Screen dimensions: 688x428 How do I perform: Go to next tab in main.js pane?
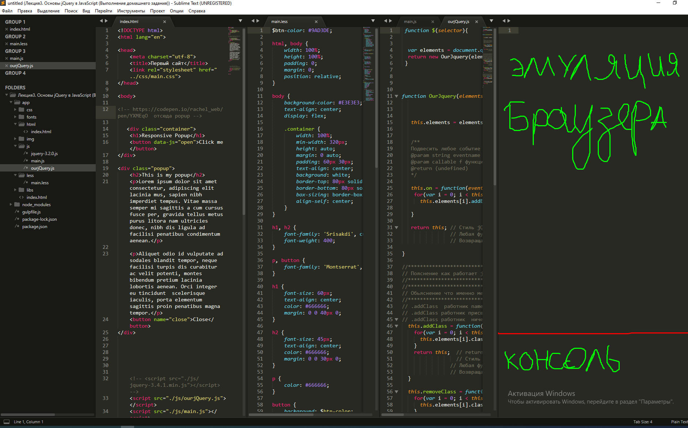(x=391, y=21)
